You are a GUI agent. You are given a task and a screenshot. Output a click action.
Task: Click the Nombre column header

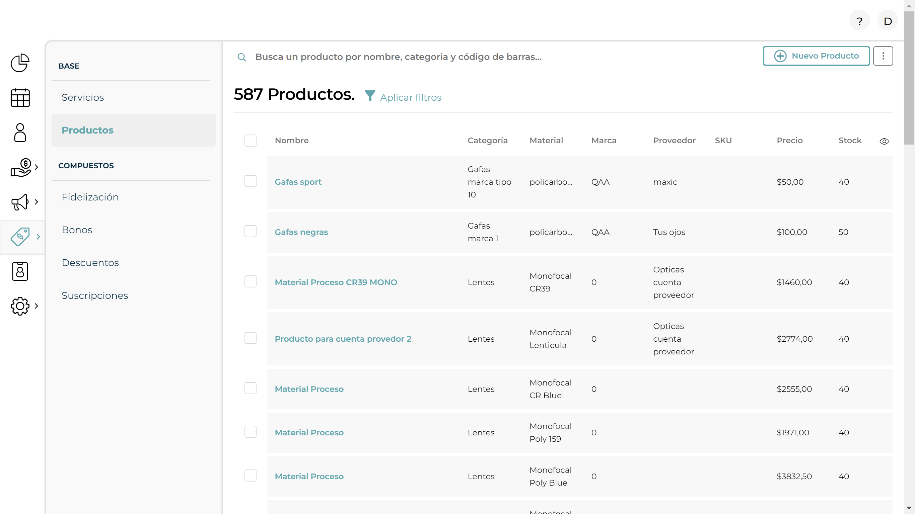[292, 141]
